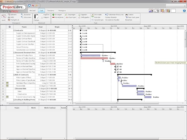The width and height of the screenshot is (187, 140).
Task: Open the Resource ribbon tab
Action: (51, 11)
